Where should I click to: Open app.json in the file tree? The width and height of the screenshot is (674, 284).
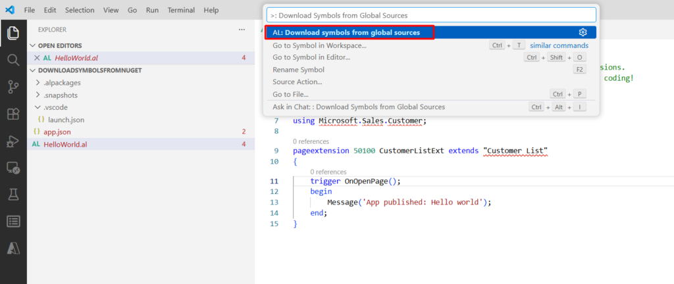(x=57, y=131)
